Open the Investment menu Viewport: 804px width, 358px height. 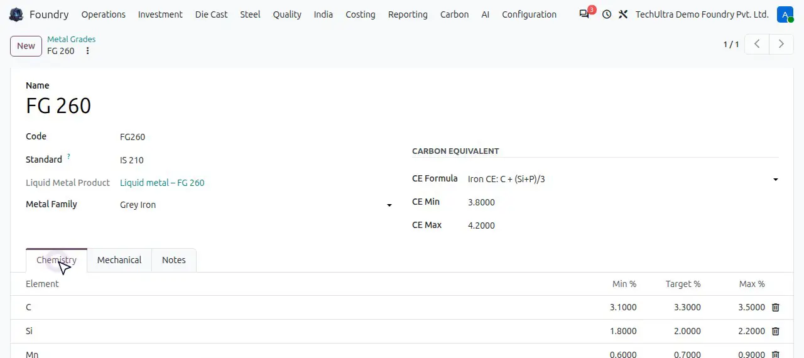click(x=160, y=14)
